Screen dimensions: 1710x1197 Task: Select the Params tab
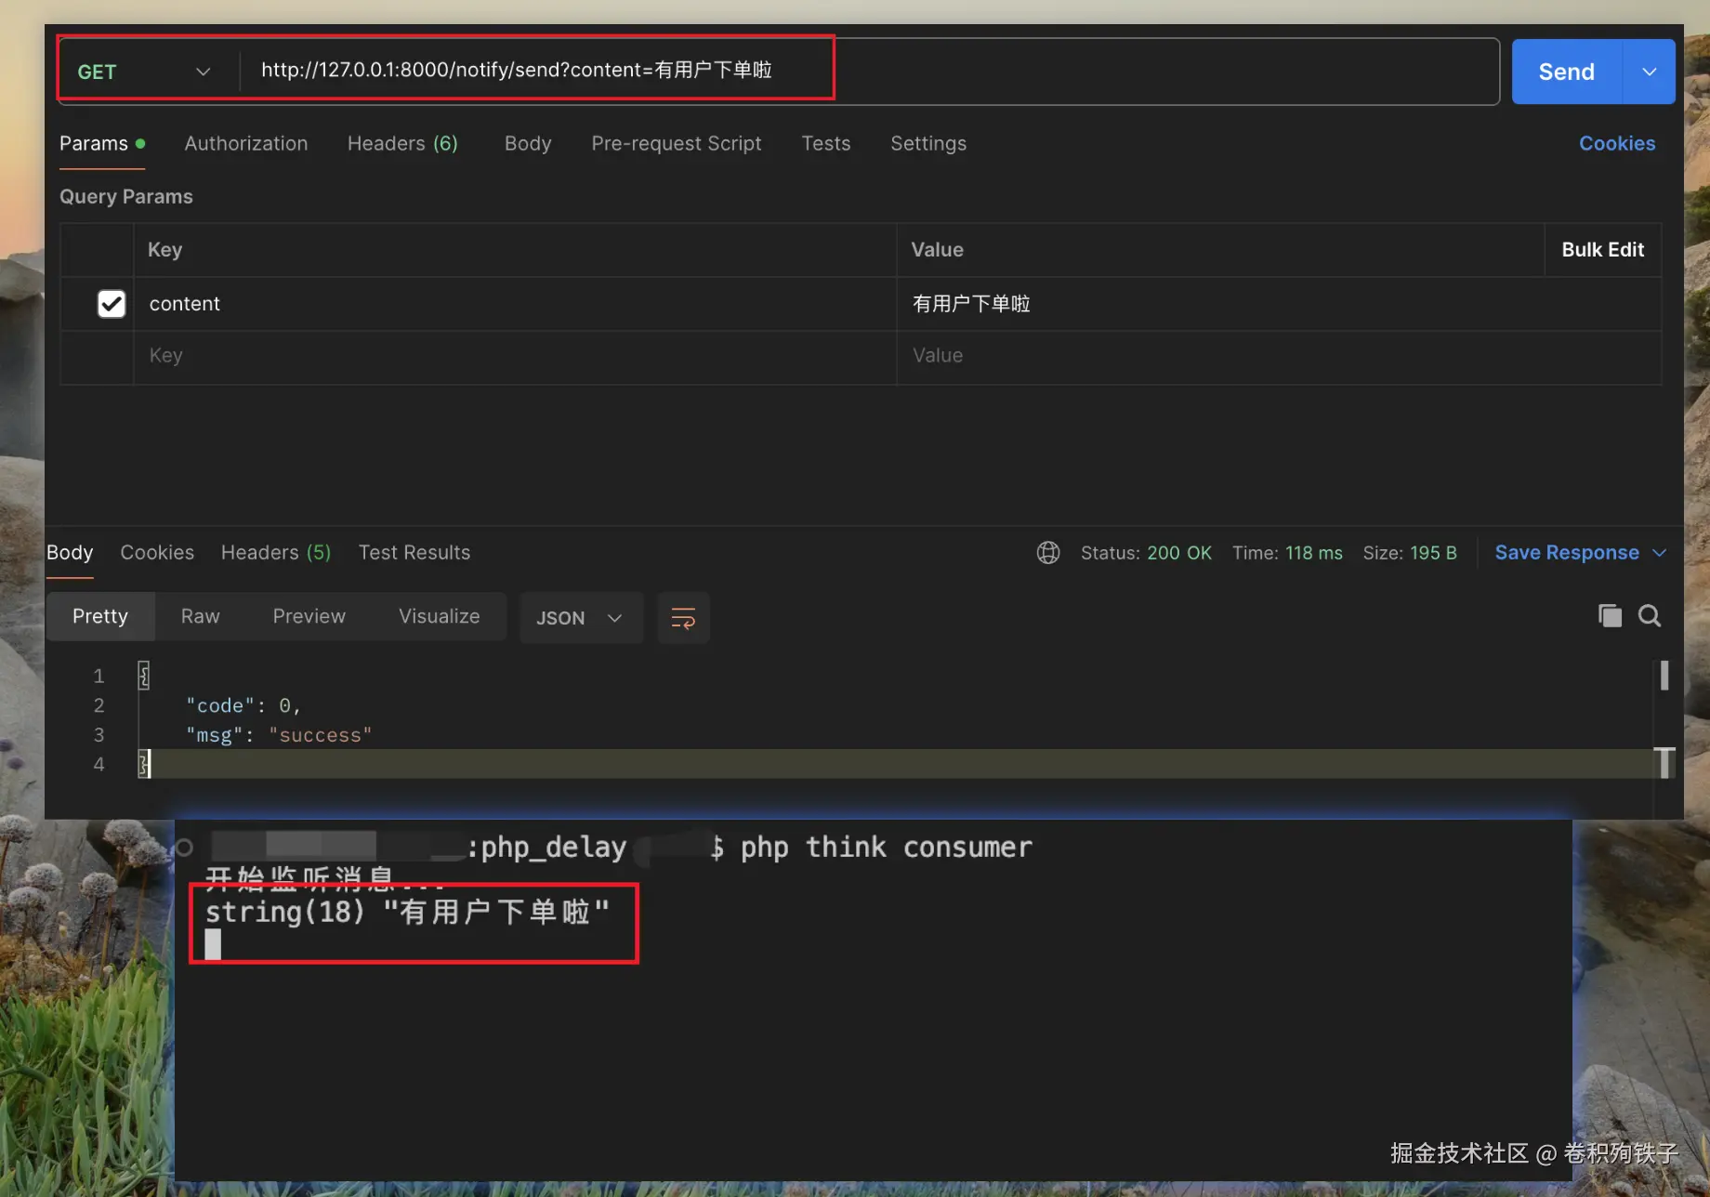pyautogui.click(x=102, y=143)
